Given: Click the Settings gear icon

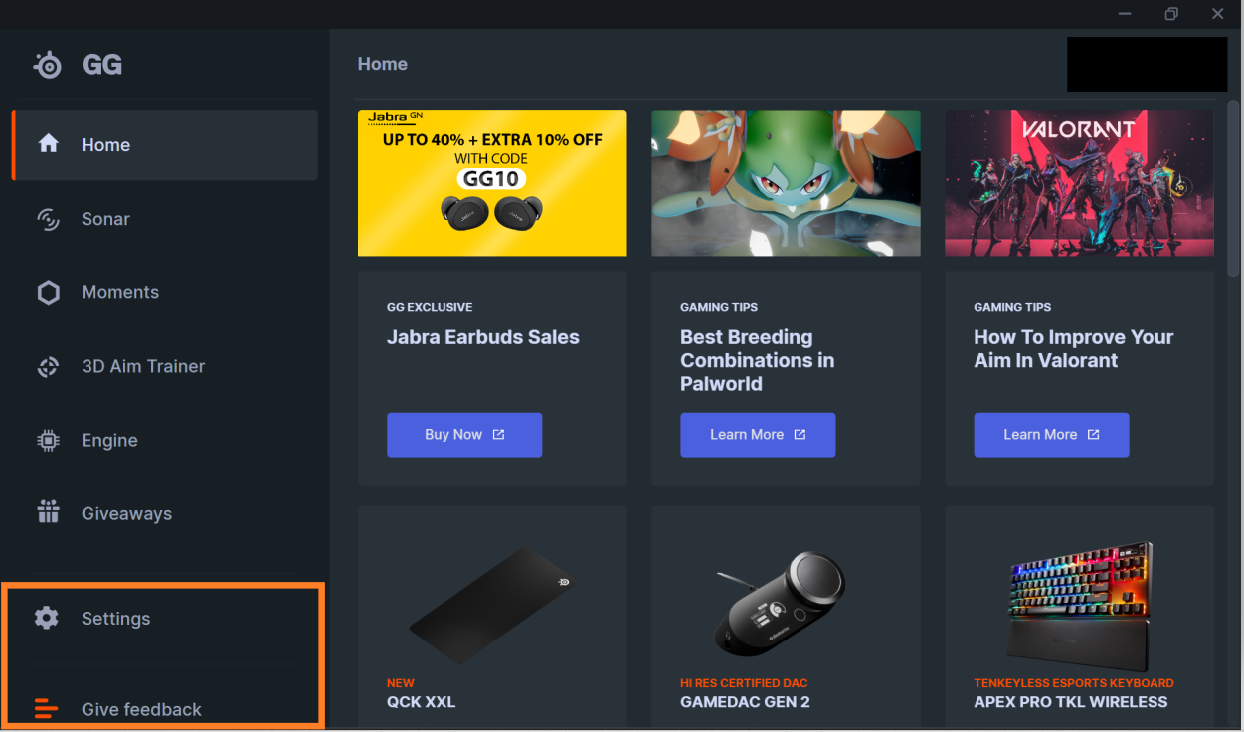Looking at the screenshot, I should 47,618.
